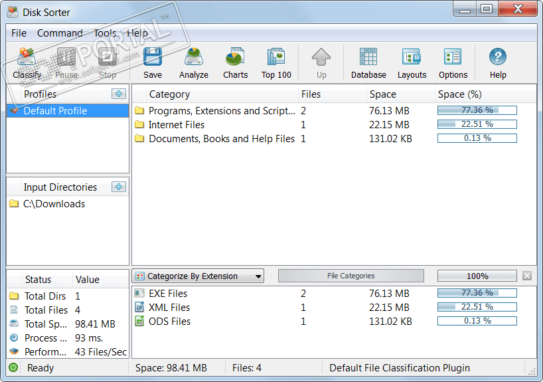
Task: Click the Total Files status row
Action: point(68,310)
